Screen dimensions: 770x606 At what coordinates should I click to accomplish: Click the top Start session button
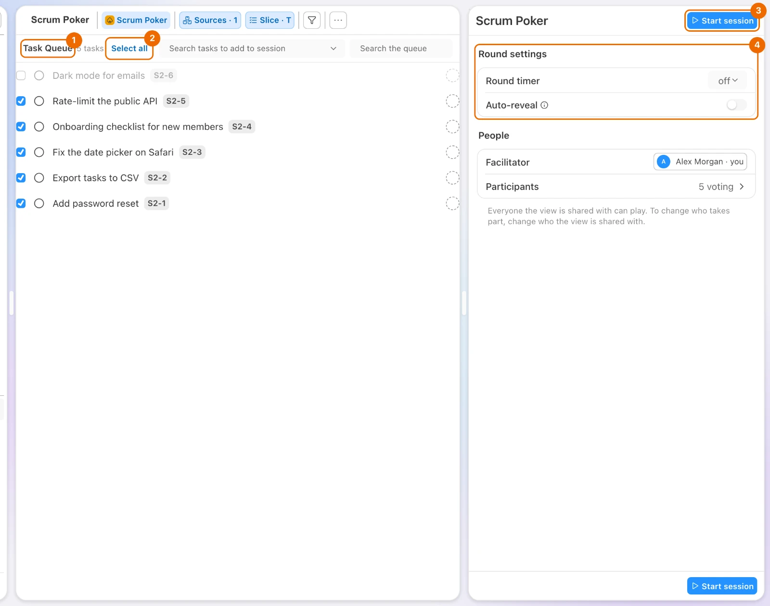pyautogui.click(x=722, y=21)
